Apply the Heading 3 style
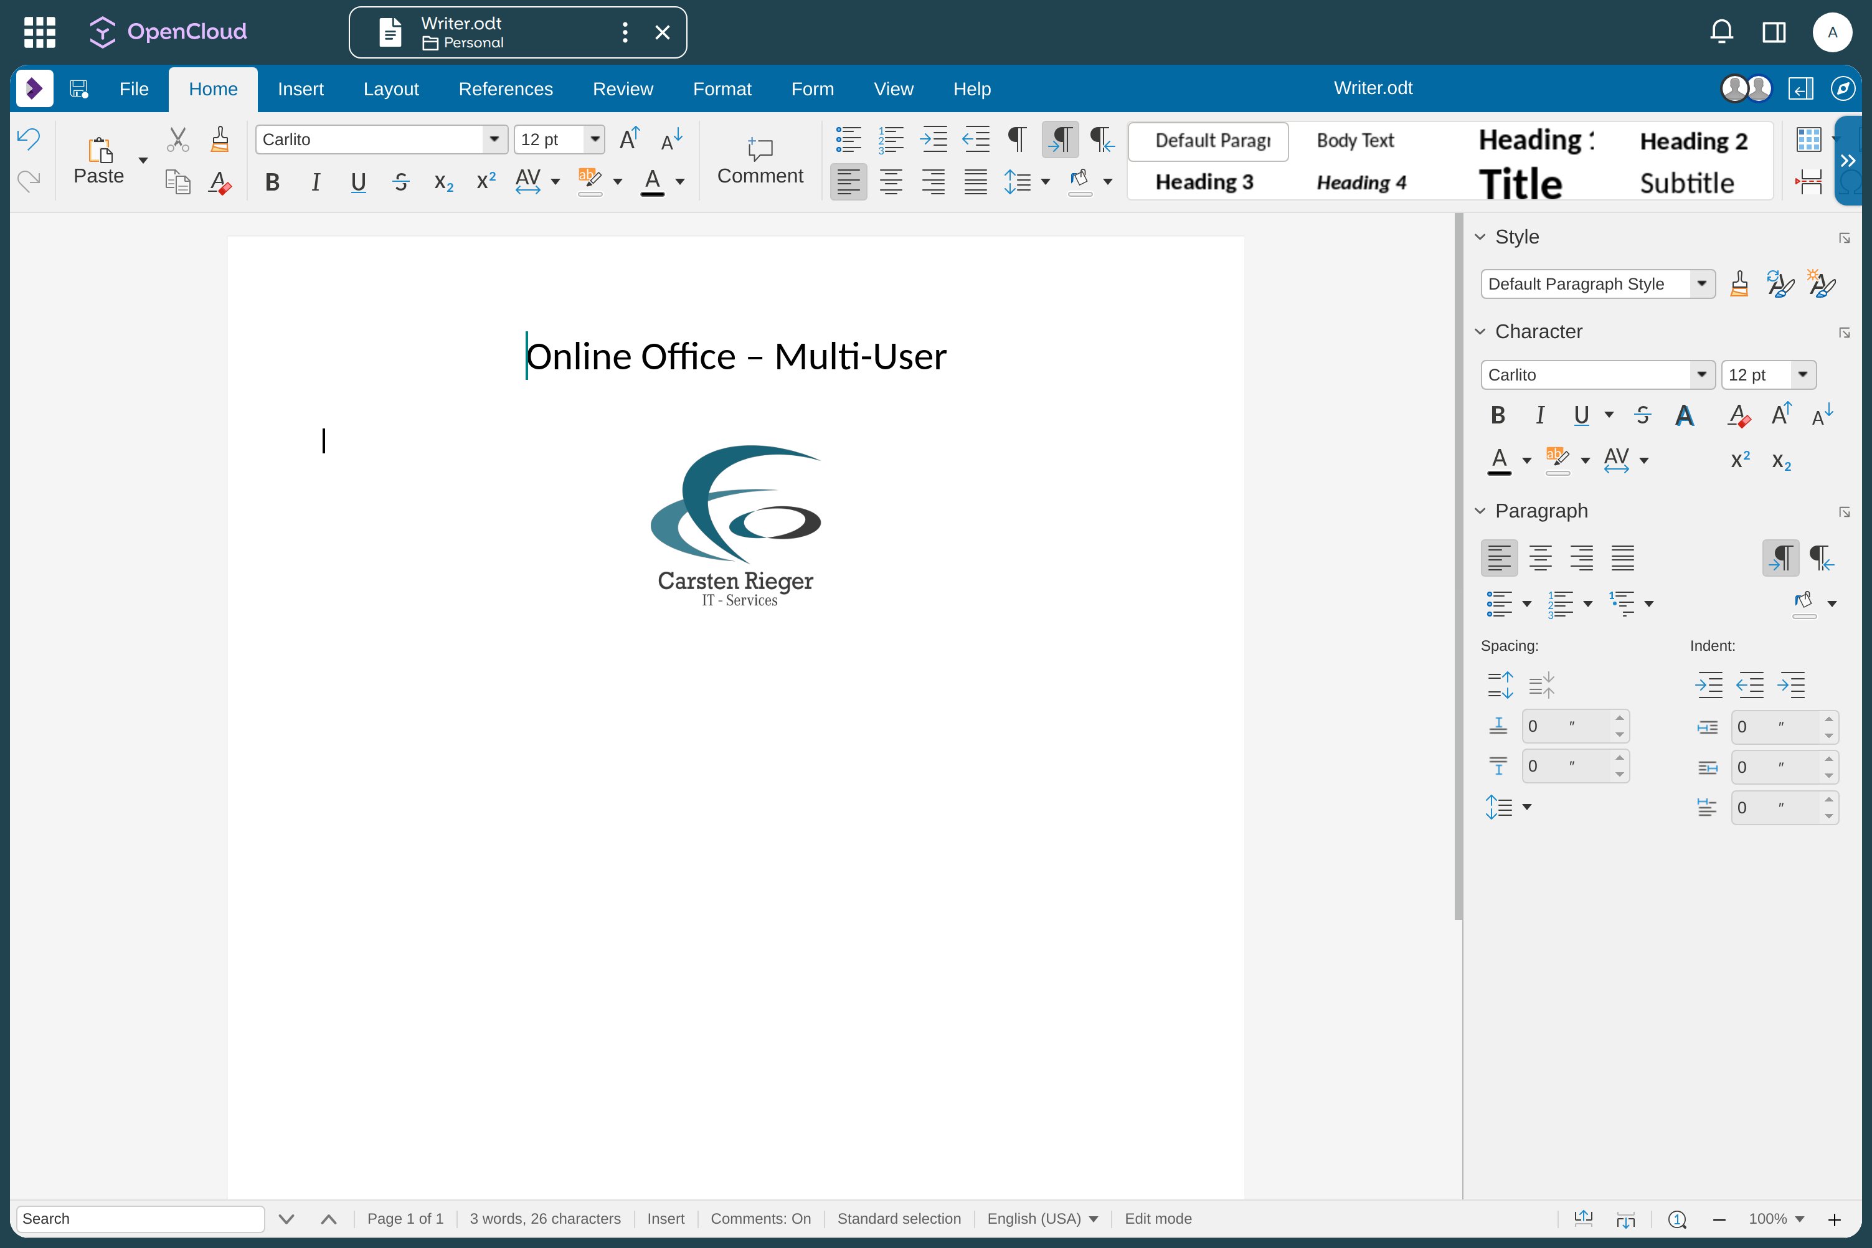This screenshot has height=1248, width=1872. tap(1204, 182)
